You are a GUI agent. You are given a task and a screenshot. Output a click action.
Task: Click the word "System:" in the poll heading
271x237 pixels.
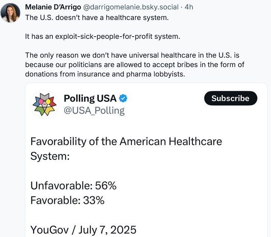tap(50, 156)
